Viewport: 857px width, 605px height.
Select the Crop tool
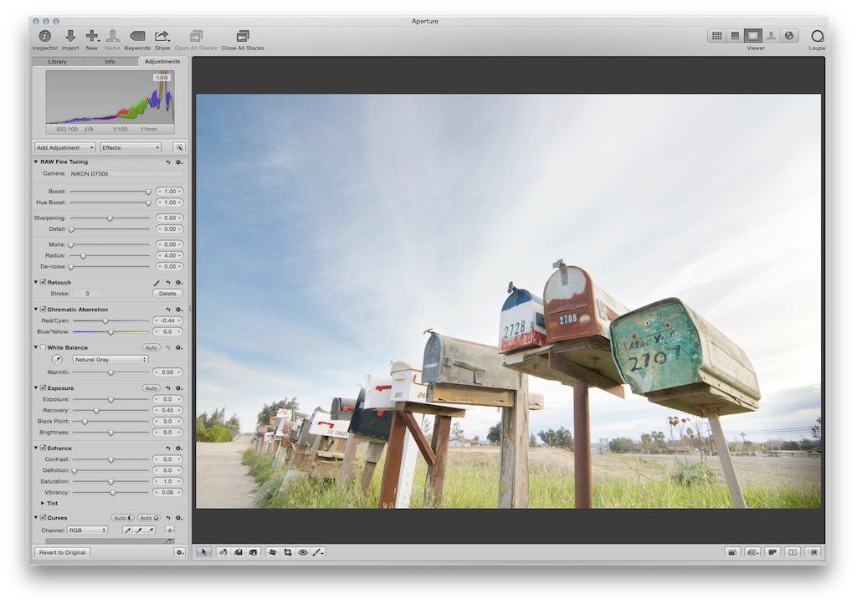288,552
